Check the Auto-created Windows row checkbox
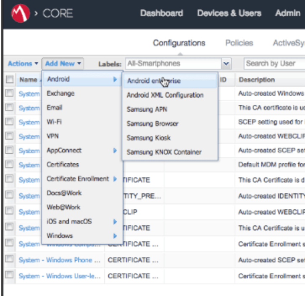 pyautogui.click(x=9, y=93)
